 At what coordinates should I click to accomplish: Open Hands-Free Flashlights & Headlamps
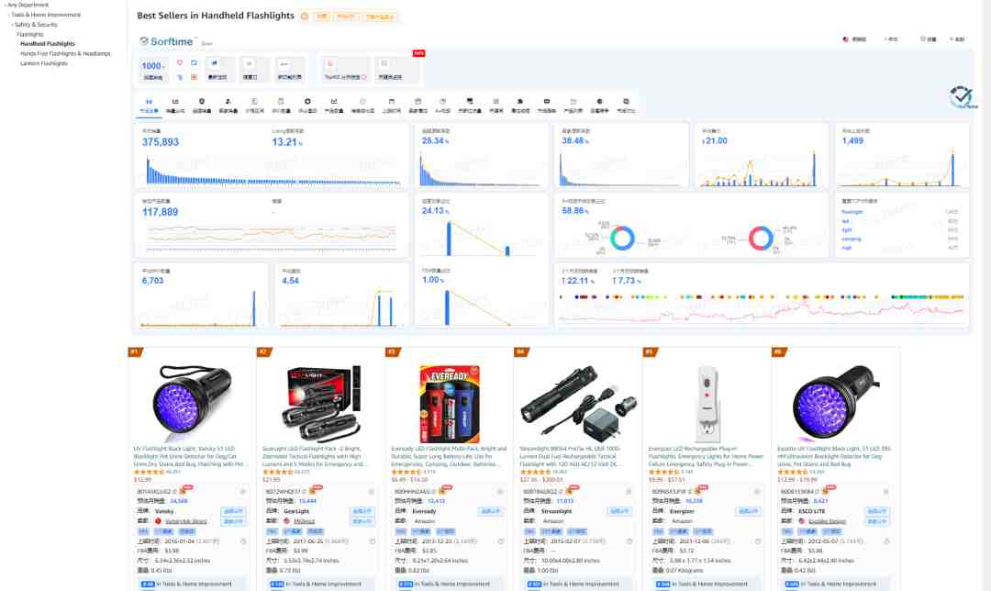point(65,54)
